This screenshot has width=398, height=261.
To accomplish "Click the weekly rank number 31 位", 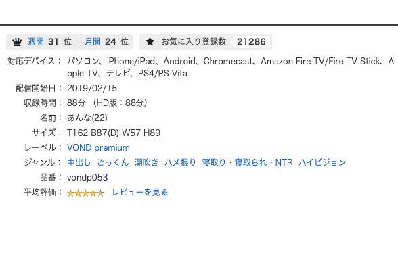I will pyautogui.click(x=60, y=41).
